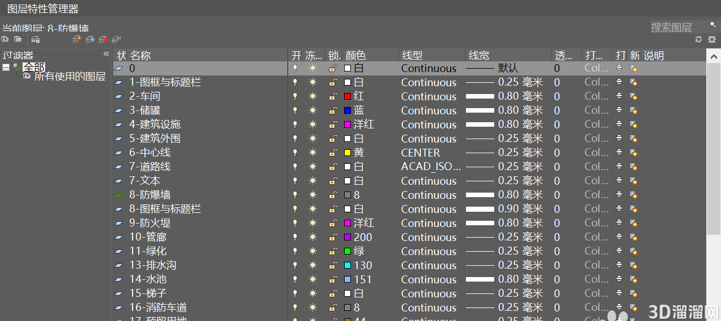Click new viewport freeze icon of layer 14-水池
This screenshot has width=721, height=321.
click(x=634, y=279)
